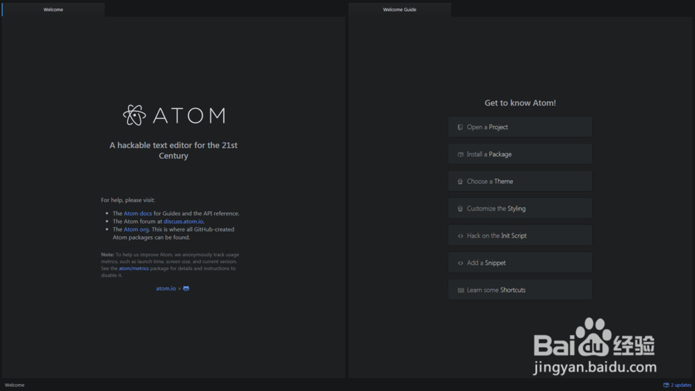Click the 'Get to know Atom!' heading

(520, 103)
